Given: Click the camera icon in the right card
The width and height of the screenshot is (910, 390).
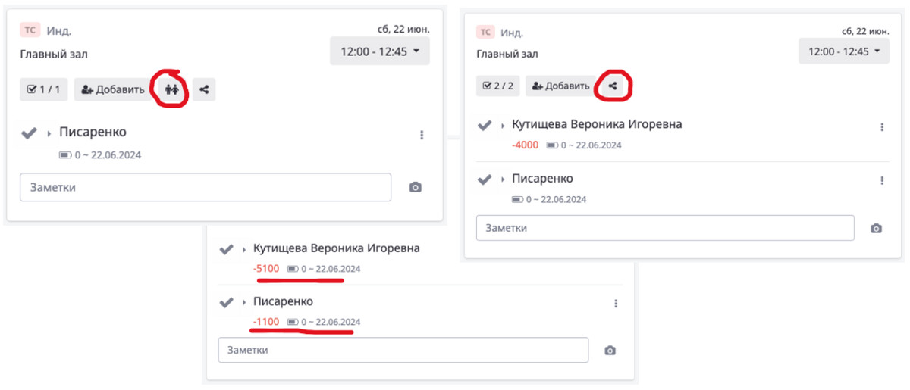Looking at the screenshot, I should click(877, 228).
